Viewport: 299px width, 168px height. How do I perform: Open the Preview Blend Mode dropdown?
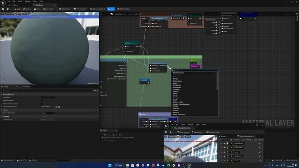click(48, 113)
